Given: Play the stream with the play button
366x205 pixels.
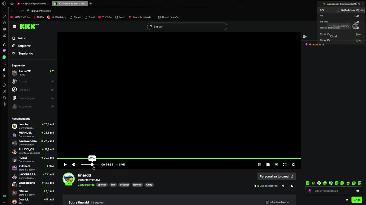Looking at the screenshot, I should [65, 165].
